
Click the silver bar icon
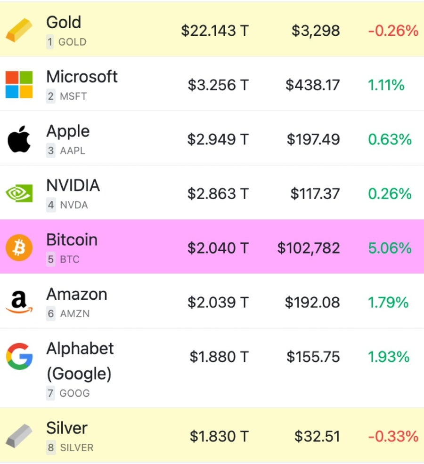pos(19,436)
